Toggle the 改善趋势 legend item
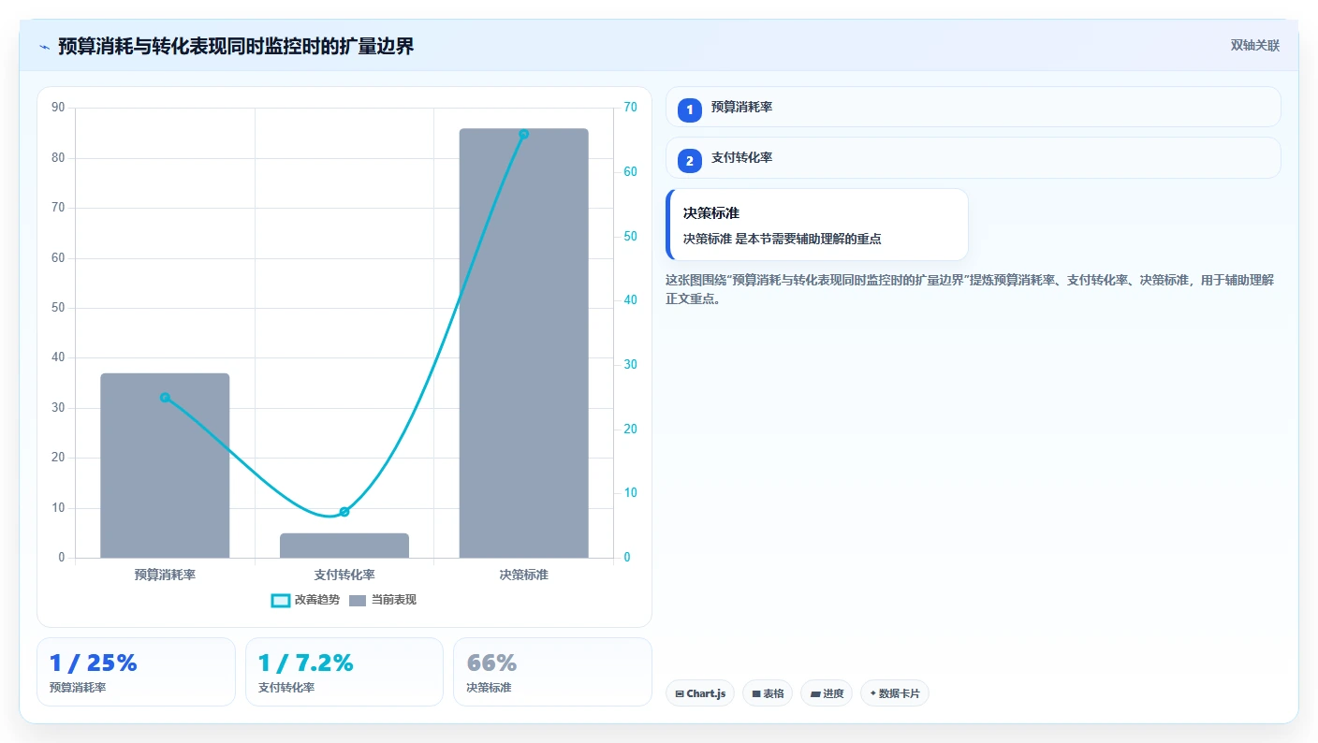The height and width of the screenshot is (743, 1318). pyautogui.click(x=305, y=600)
